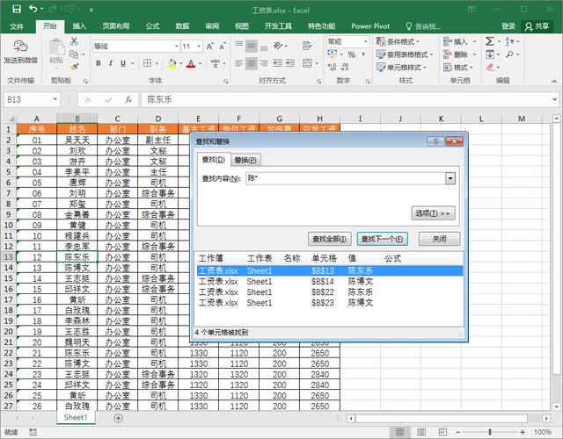Expand find content history dropdown
The height and width of the screenshot is (439, 563).
click(450, 178)
